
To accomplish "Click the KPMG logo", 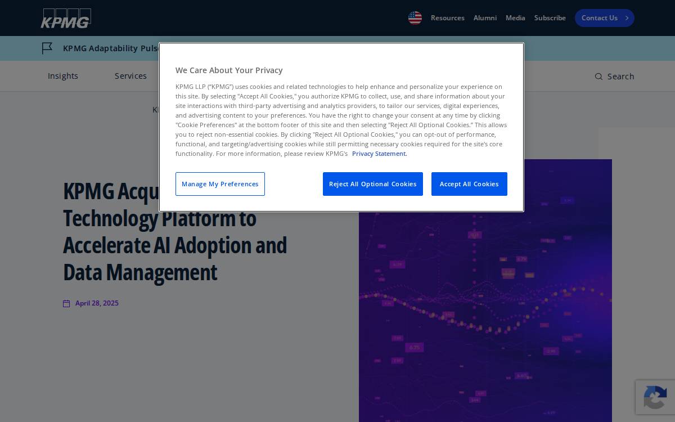I will (x=66, y=18).
